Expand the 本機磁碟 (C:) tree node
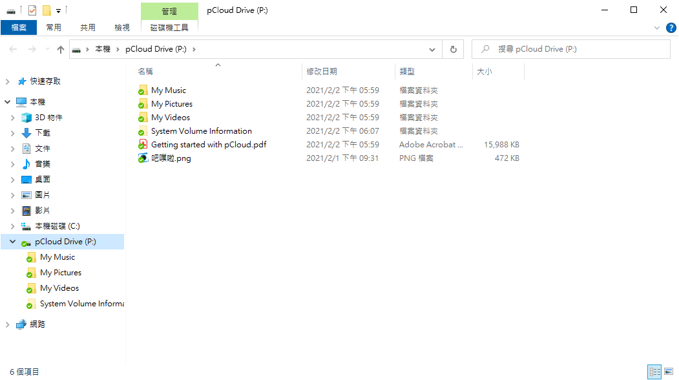The width and height of the screenshot is (679, 380). [12, 226]
